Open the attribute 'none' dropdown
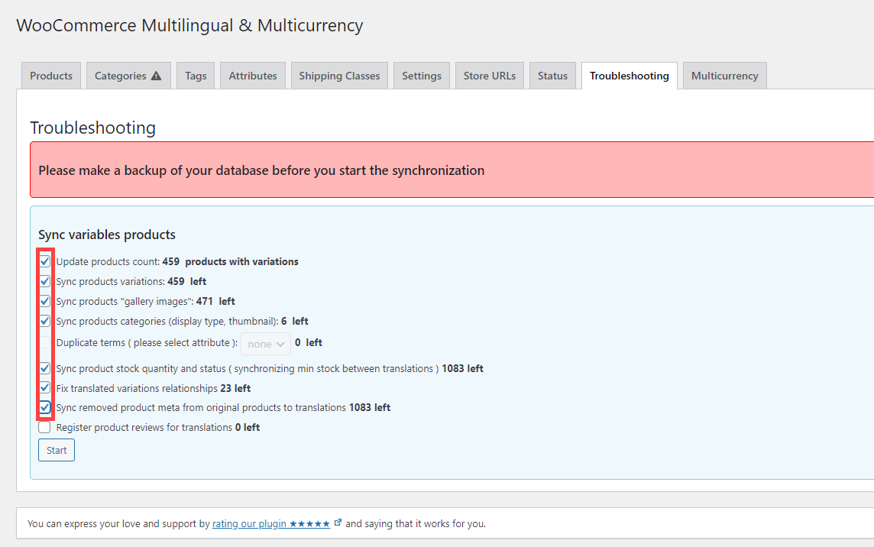874x547 pixels. tap(266, 344)
